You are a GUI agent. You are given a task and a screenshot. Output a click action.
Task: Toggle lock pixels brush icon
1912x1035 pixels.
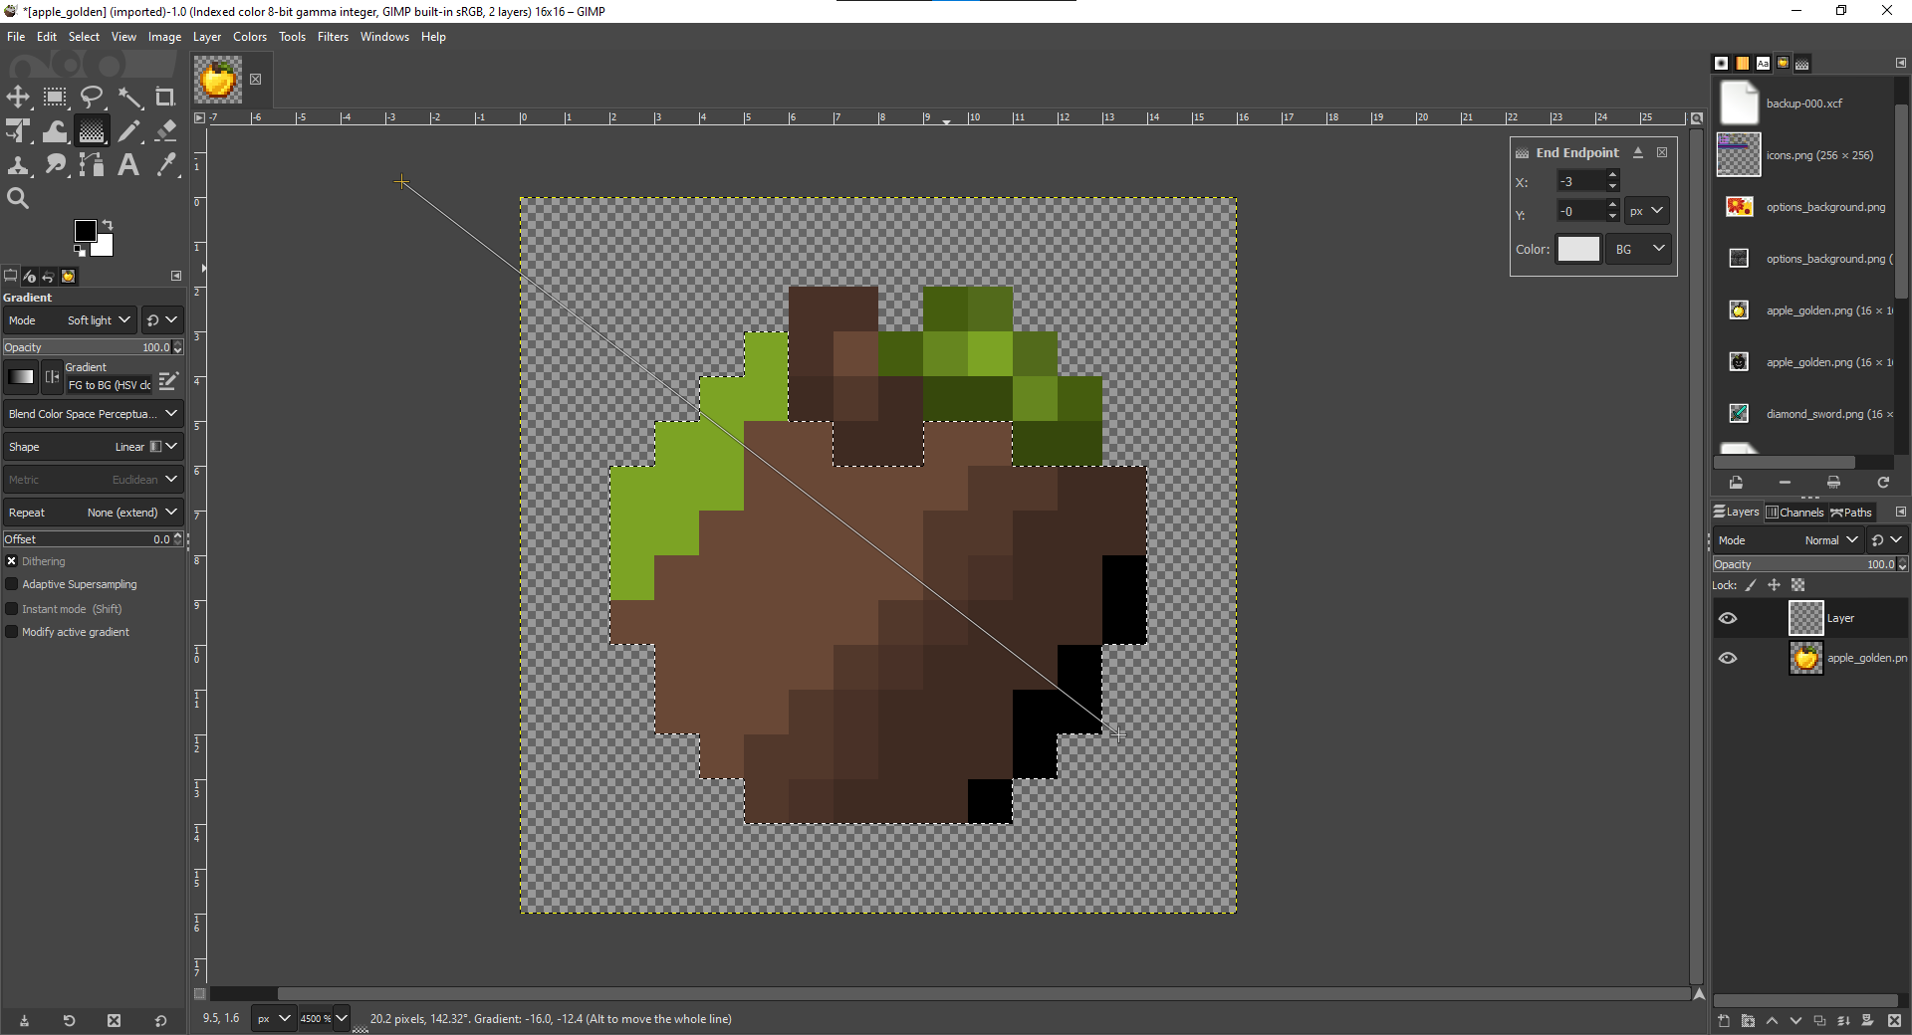pos(1751,585)
